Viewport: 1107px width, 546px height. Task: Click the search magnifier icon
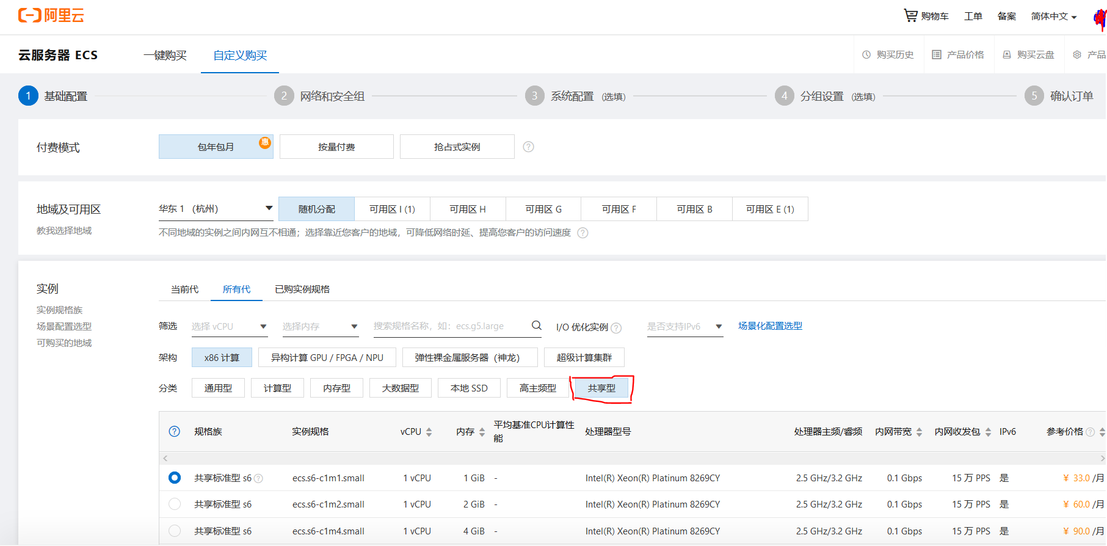537,326
